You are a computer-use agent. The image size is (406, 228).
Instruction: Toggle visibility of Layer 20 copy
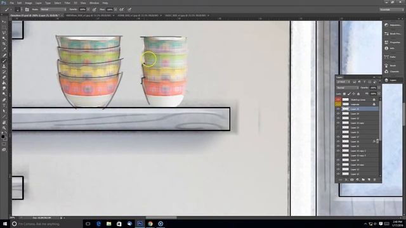(x=338, y=123)
